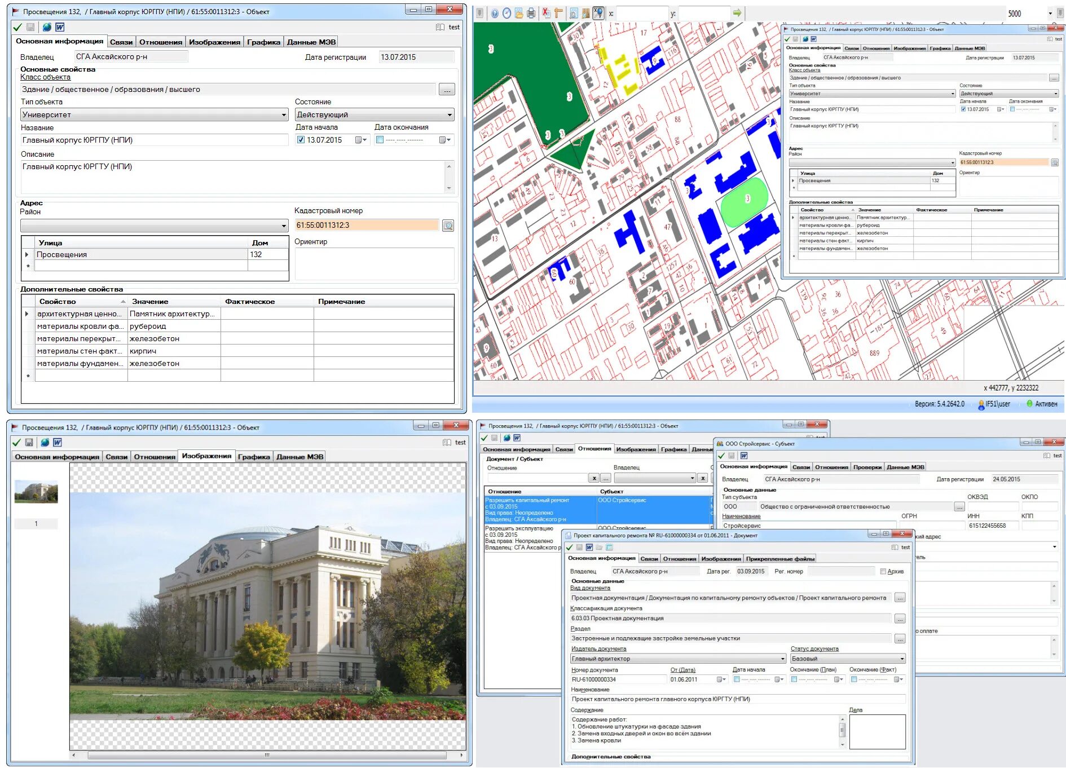This screenshot has width=1066, height=768.
Task: Click Word icon in Отношения object window toolbar
Action: click(x=517, y=438)
